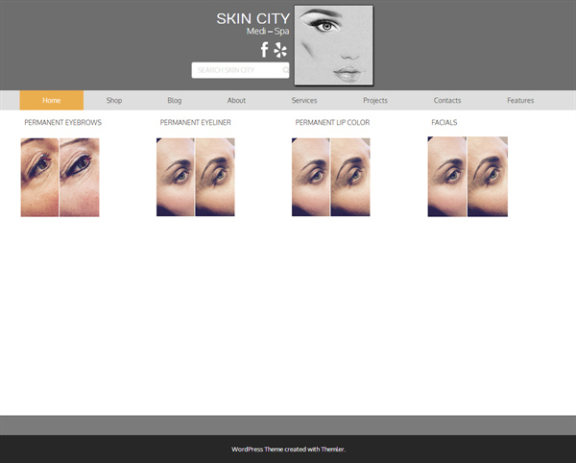Open the Facials before-after photo

(x=468, y=177)
